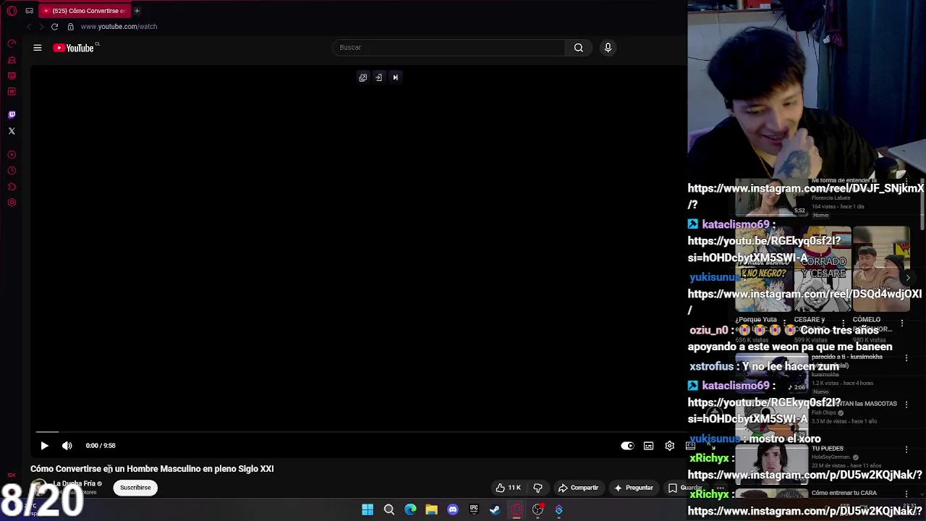Toggle the autoplay switch
Screen dimensions: 926x521
coord(627,446)
